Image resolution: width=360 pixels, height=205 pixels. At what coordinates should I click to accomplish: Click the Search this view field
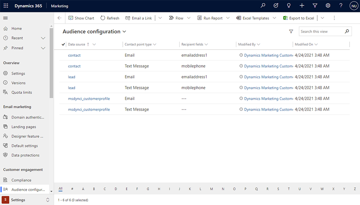321,32
